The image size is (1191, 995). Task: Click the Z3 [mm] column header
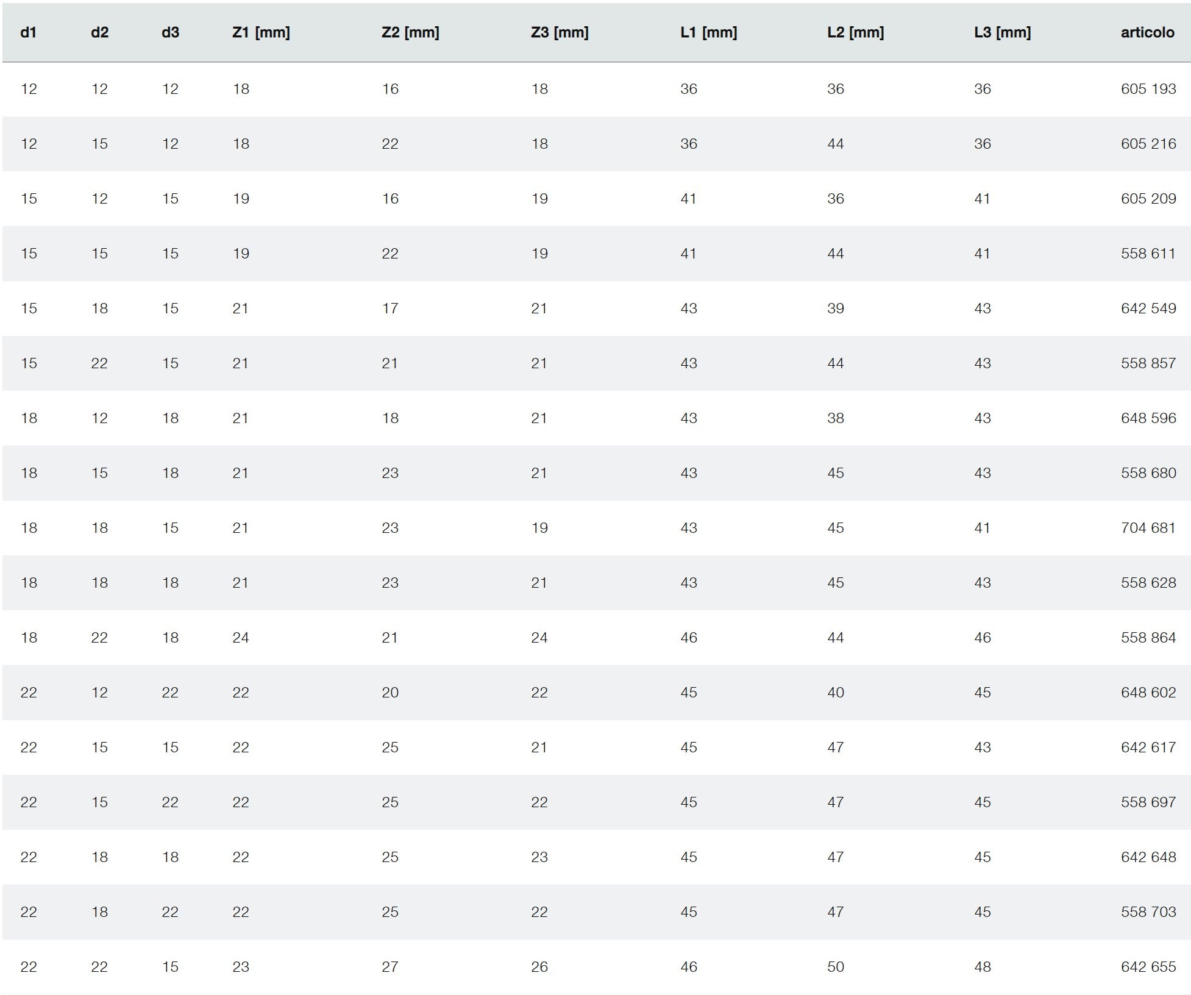tap(560, 32)
